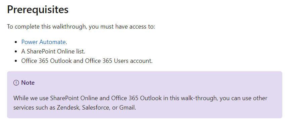Viewport: 288px width, 123px height.
Task: Click the Note exclamation circle icon
Action: click(x=16, y=83)
